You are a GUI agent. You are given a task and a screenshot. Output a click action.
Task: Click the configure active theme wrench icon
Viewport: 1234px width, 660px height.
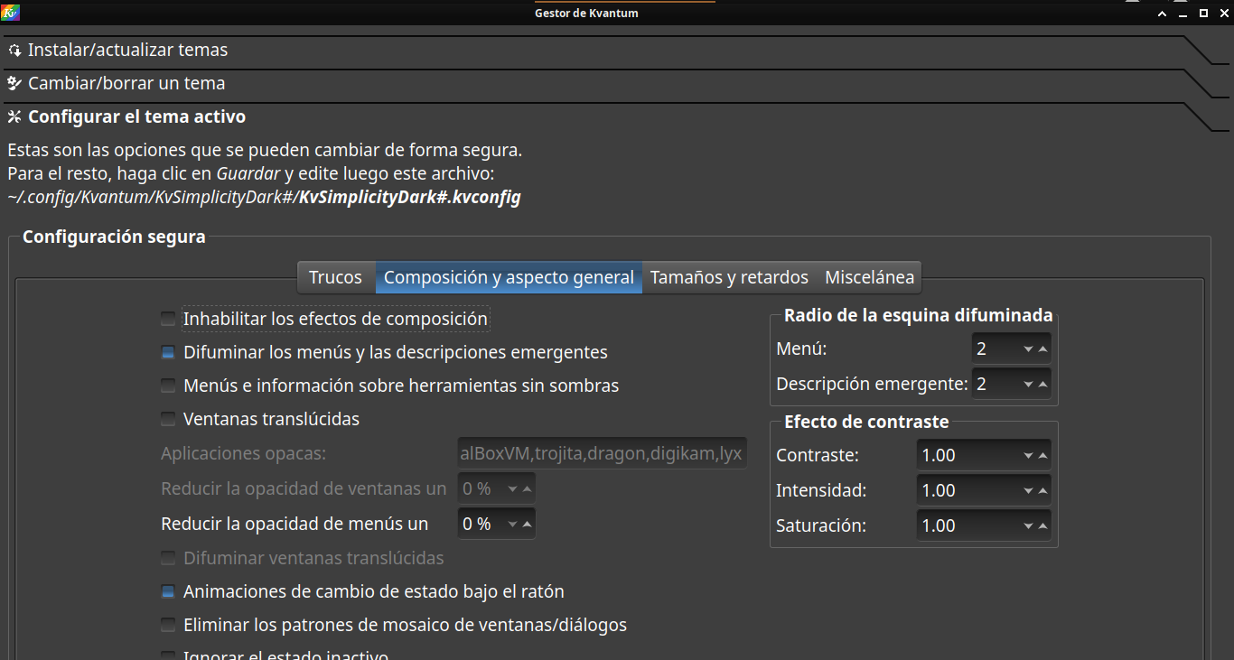point(14,117)
